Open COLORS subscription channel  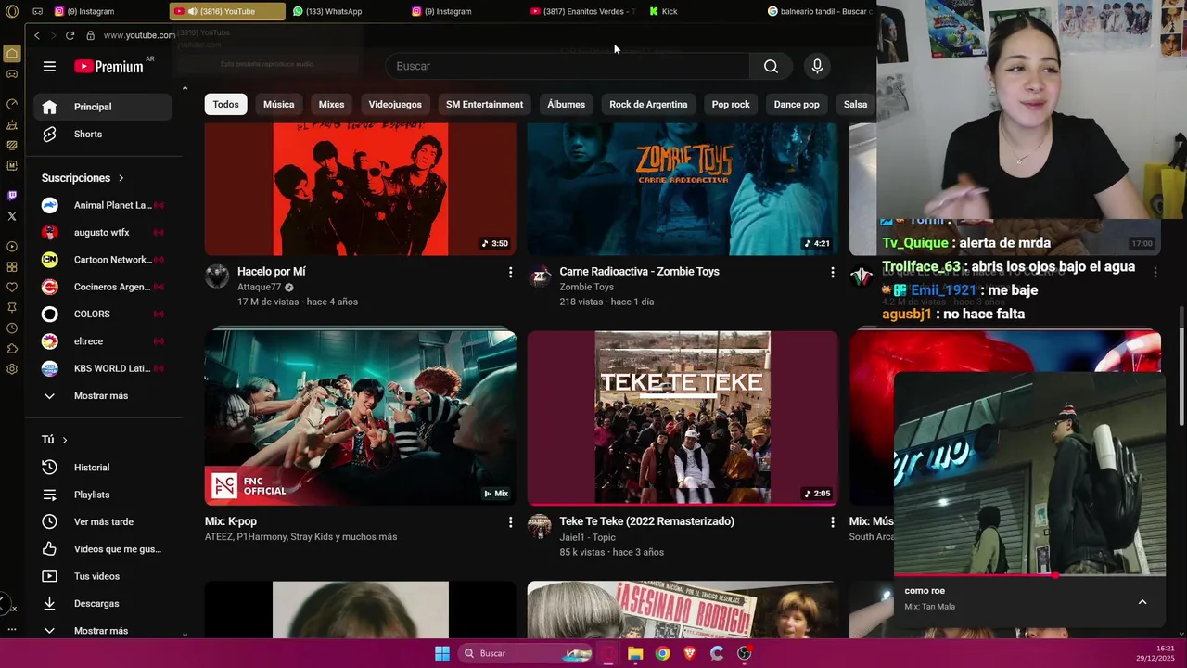click(103, 315)
